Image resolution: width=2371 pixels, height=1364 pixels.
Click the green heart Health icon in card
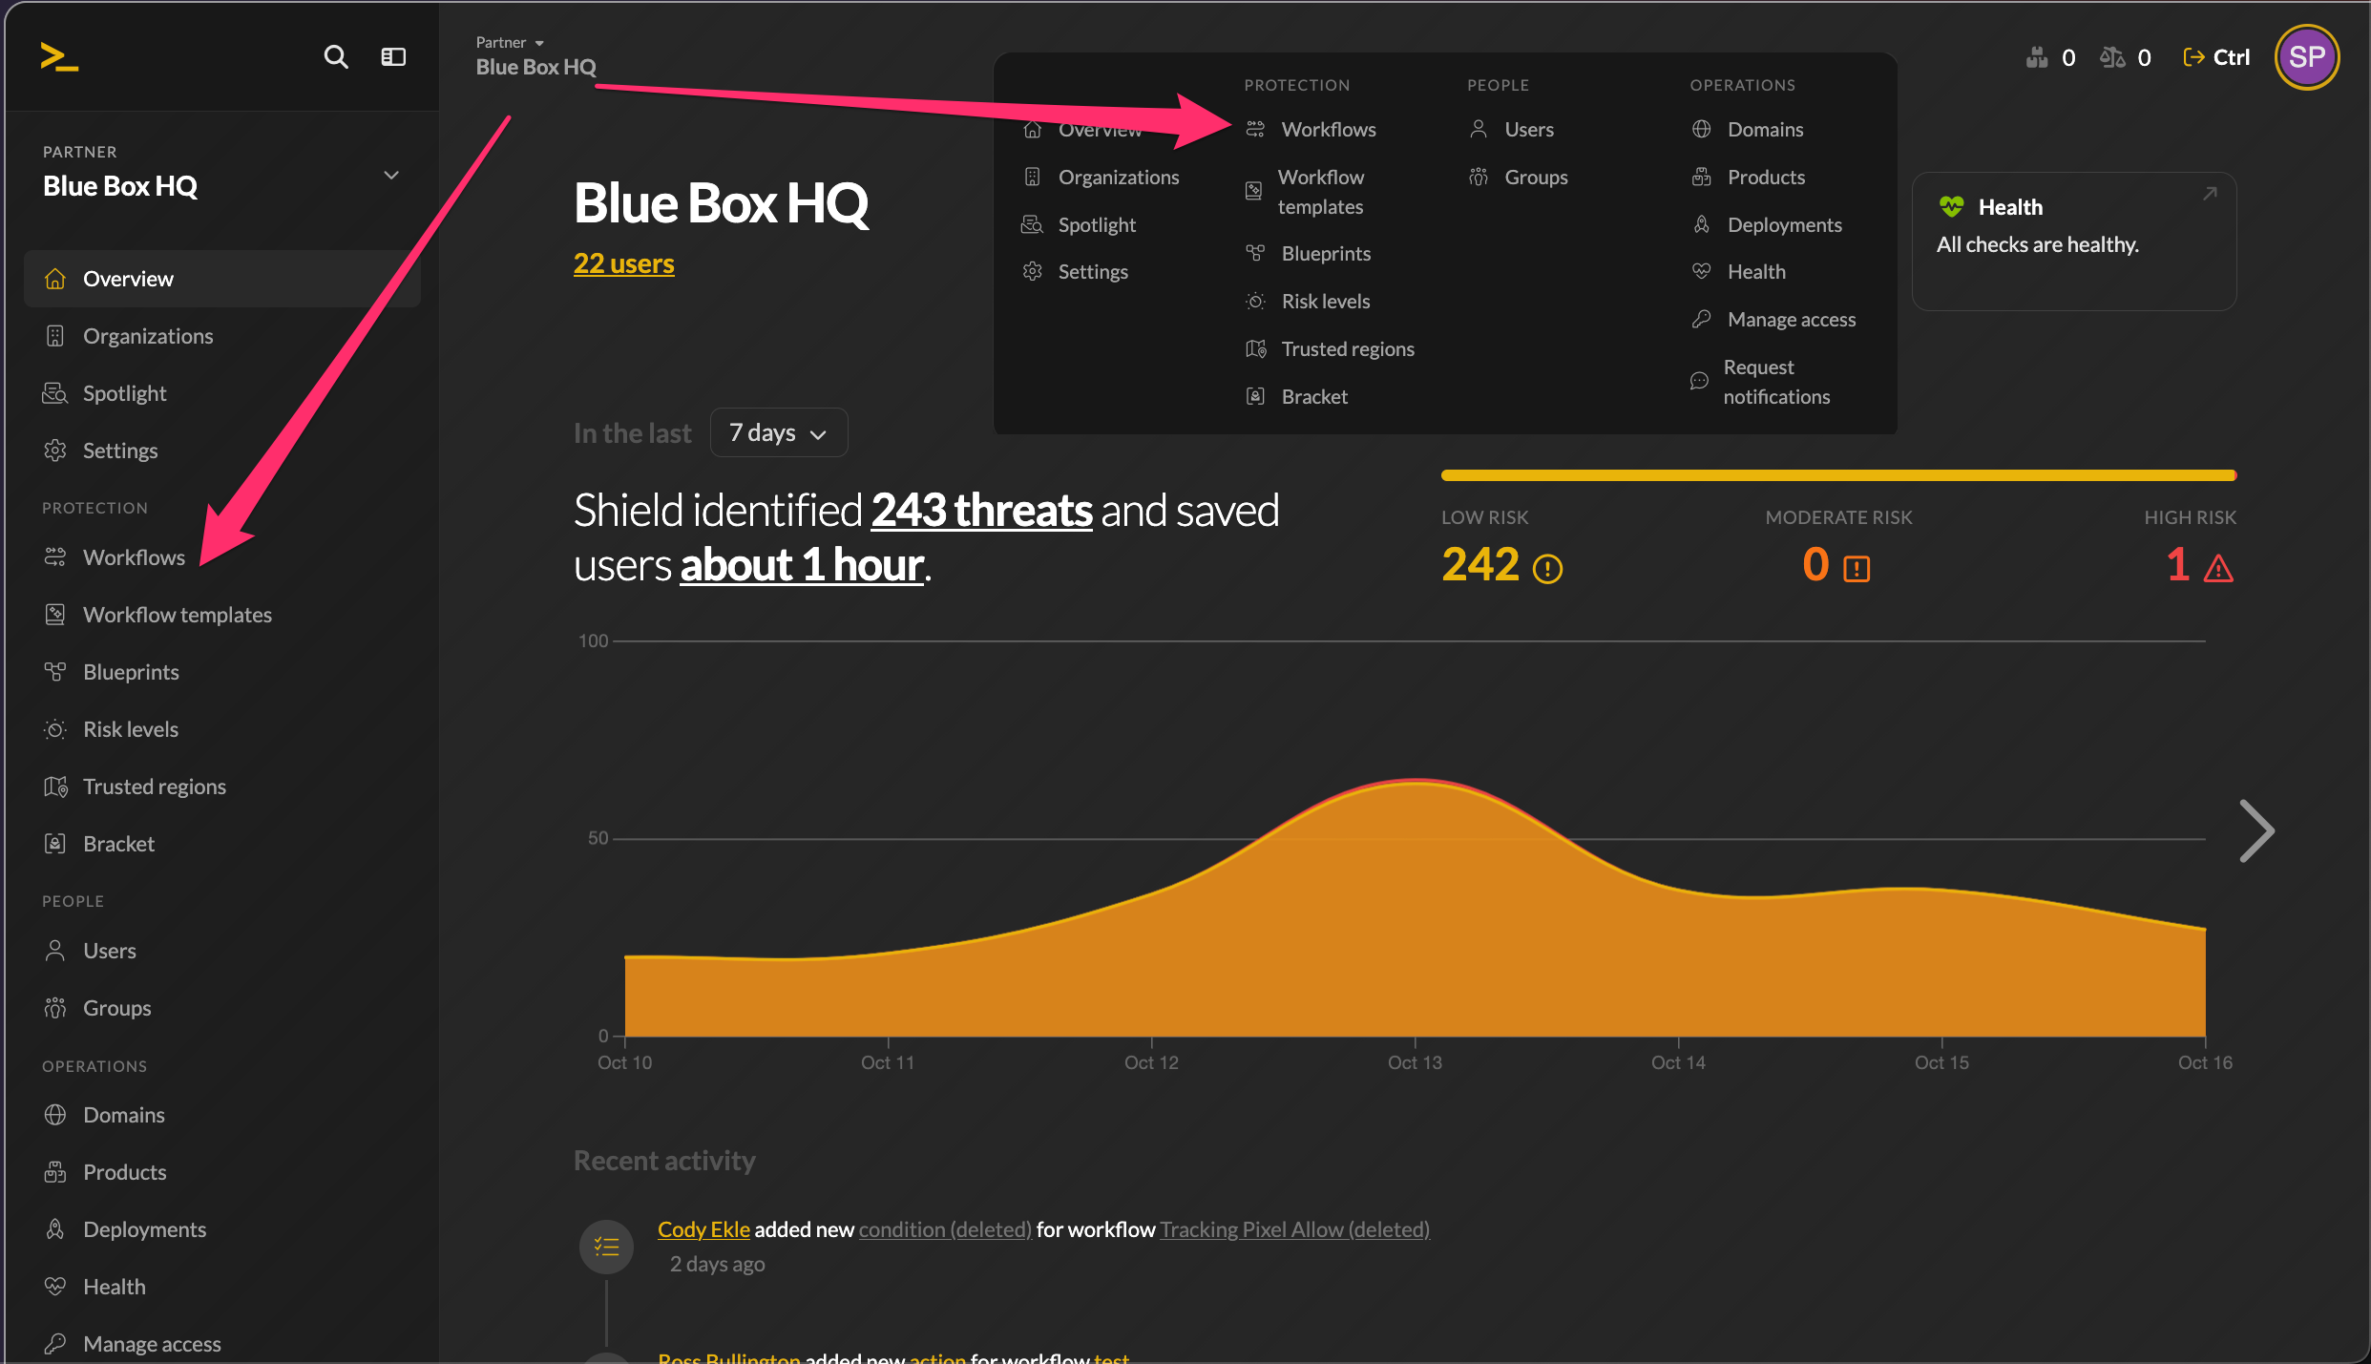click(x=1952, y=206)
